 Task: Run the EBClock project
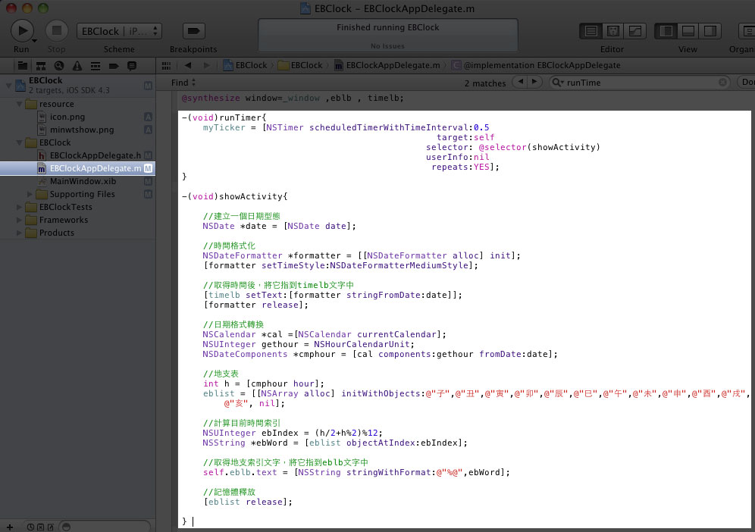[x=22, y=31]
